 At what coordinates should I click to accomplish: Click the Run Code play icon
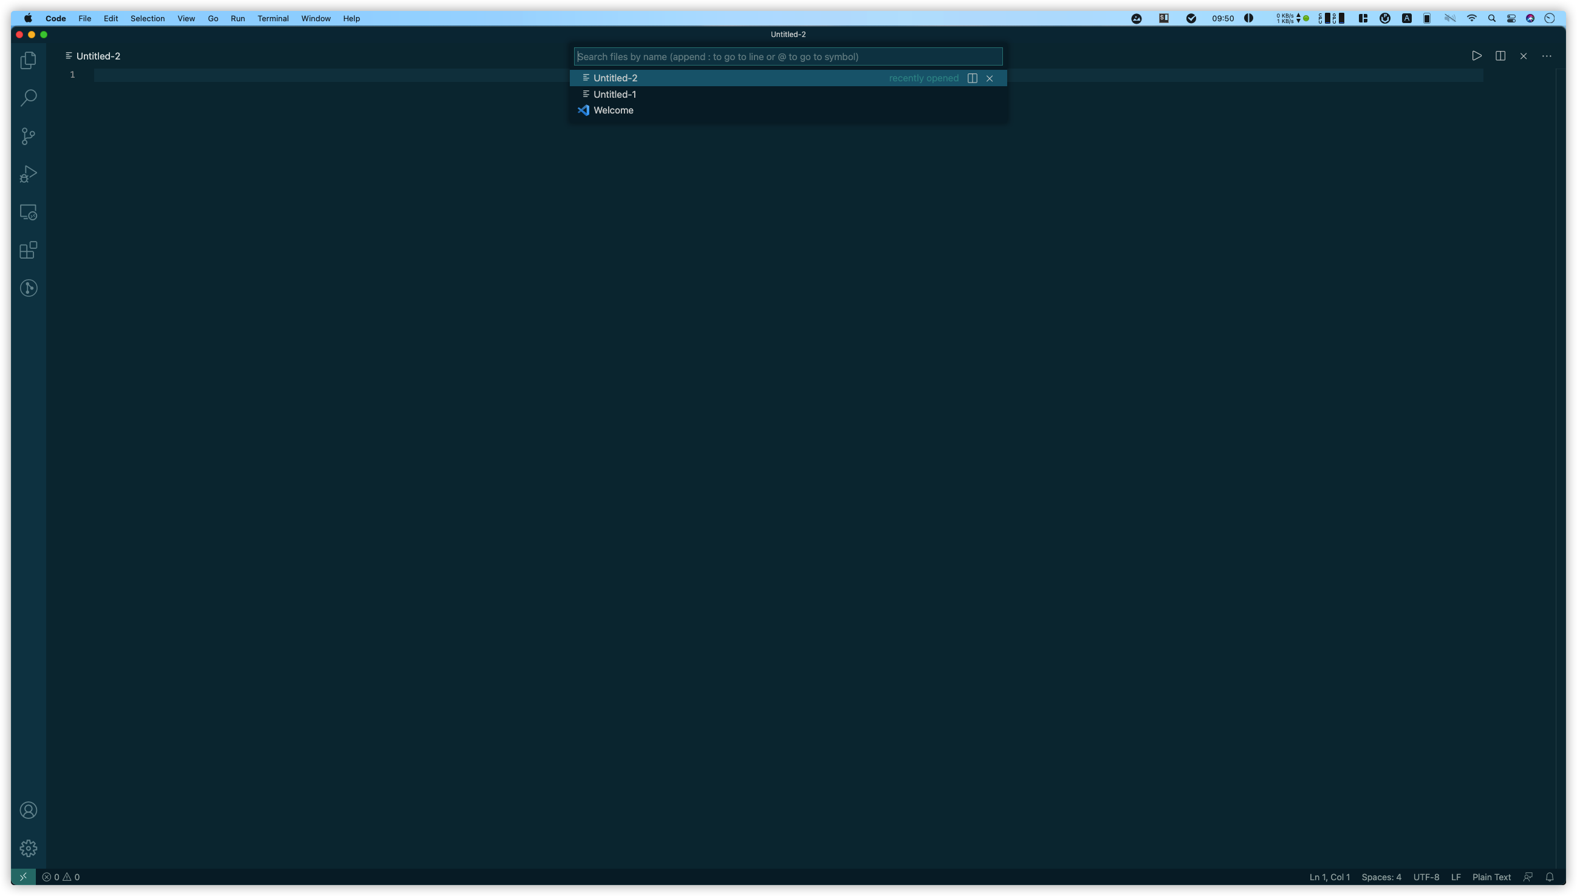coord(1477,56)
